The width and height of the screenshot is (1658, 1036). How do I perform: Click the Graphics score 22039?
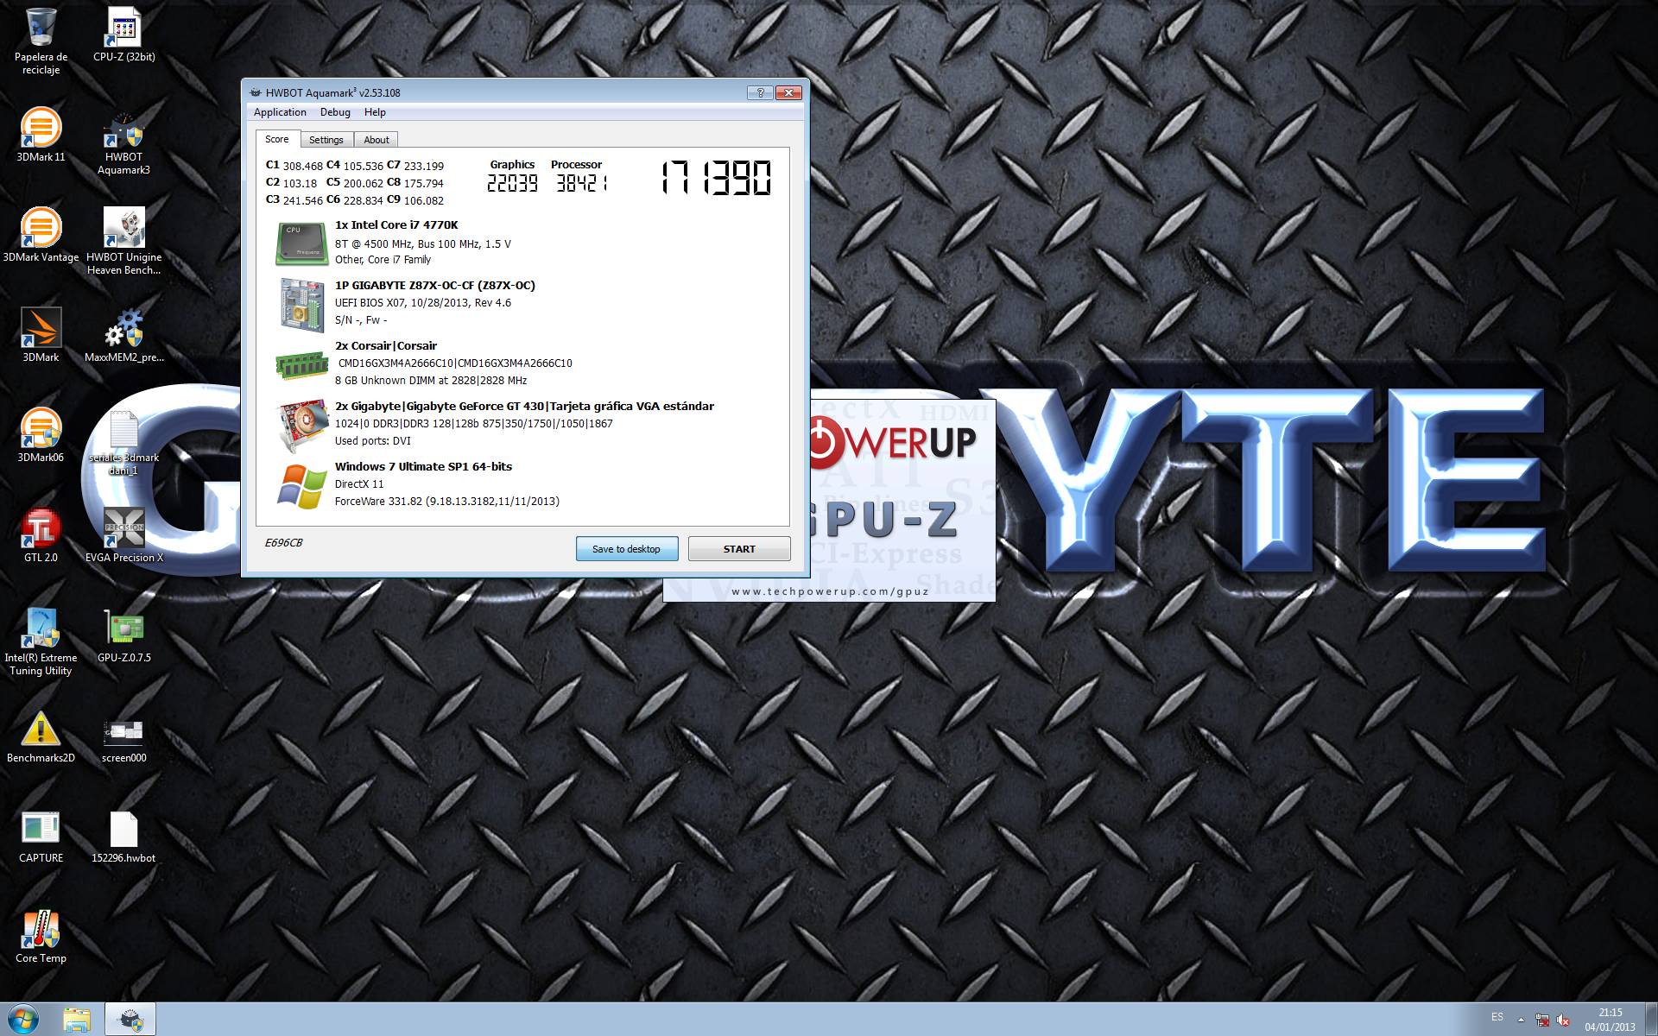pos(512,183)
